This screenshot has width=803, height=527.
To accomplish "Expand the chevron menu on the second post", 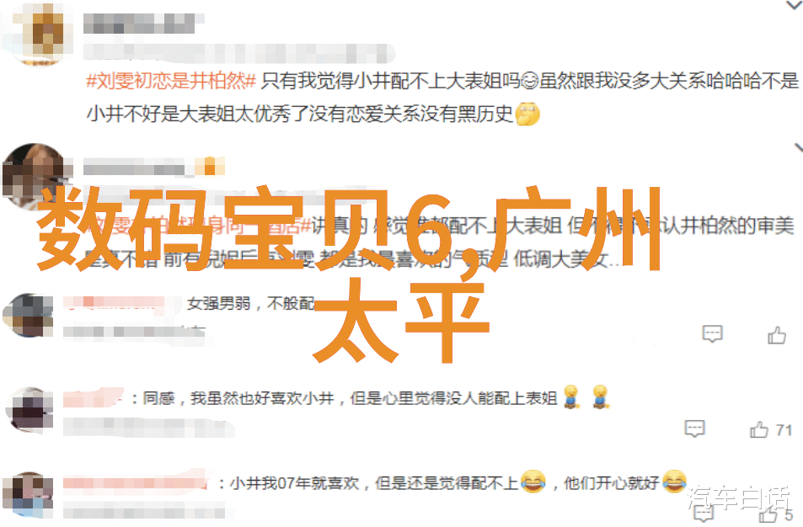I will tap(799, 148).
